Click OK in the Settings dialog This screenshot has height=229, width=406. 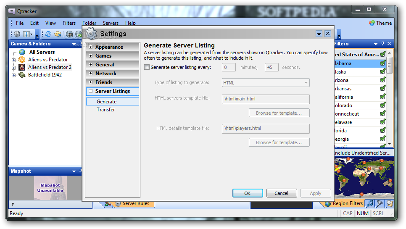tap(248, 193)
